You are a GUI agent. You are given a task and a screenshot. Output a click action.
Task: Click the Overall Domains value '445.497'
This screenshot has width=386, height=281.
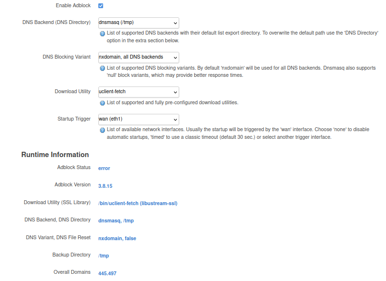[107, 273]
